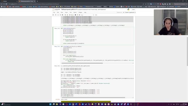This screenshot has height=106, width=188.
Task: Move the selected cell up
Action: point(65,15)
